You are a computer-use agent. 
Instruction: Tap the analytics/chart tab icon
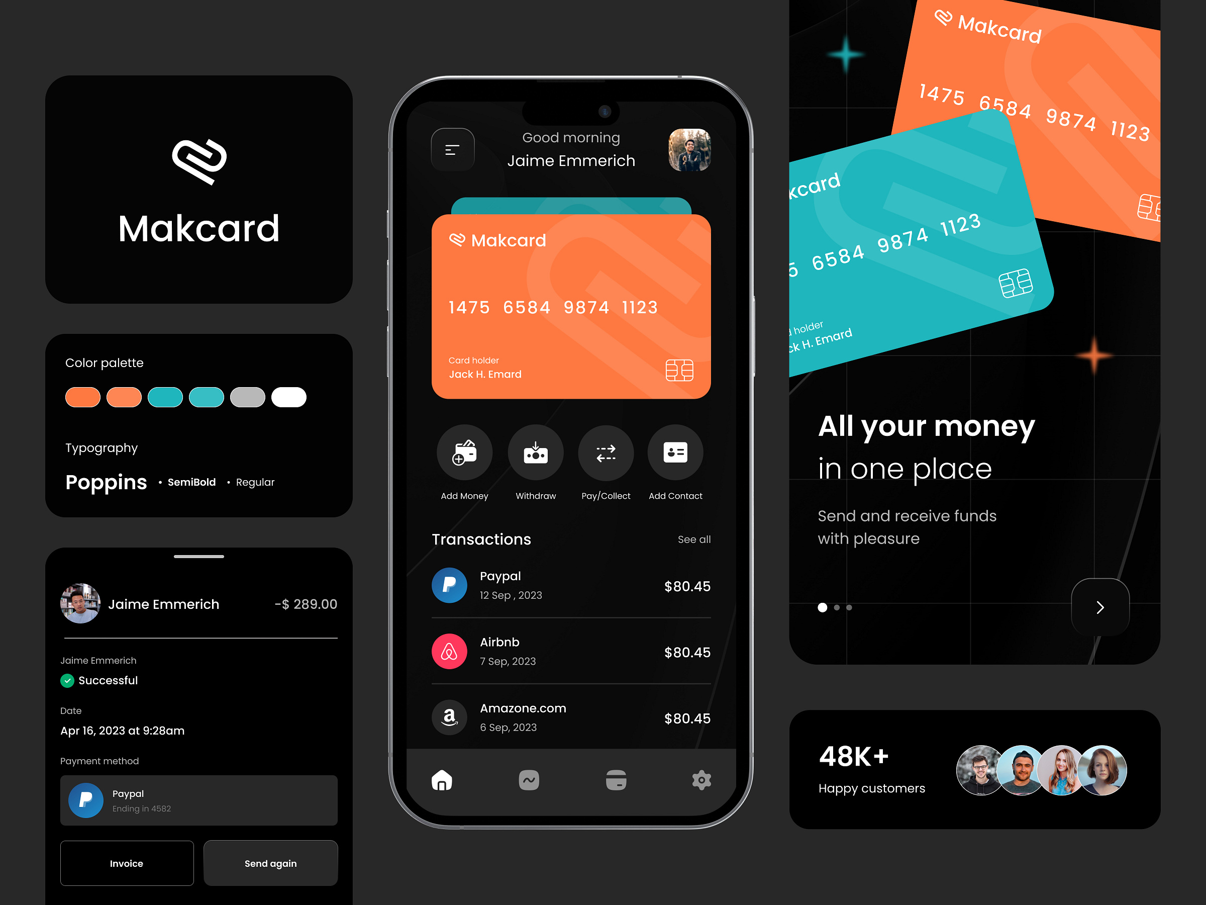click(x=529, y=779)
